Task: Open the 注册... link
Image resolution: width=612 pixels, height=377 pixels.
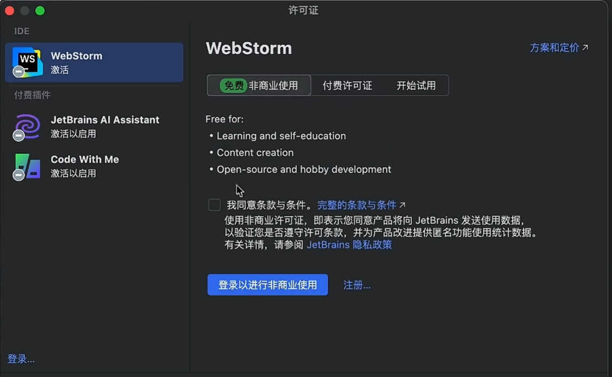Action: (x=357, y=285)
